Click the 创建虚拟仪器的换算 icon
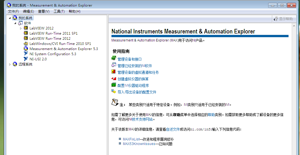300x155 pixels. (114, 78)
